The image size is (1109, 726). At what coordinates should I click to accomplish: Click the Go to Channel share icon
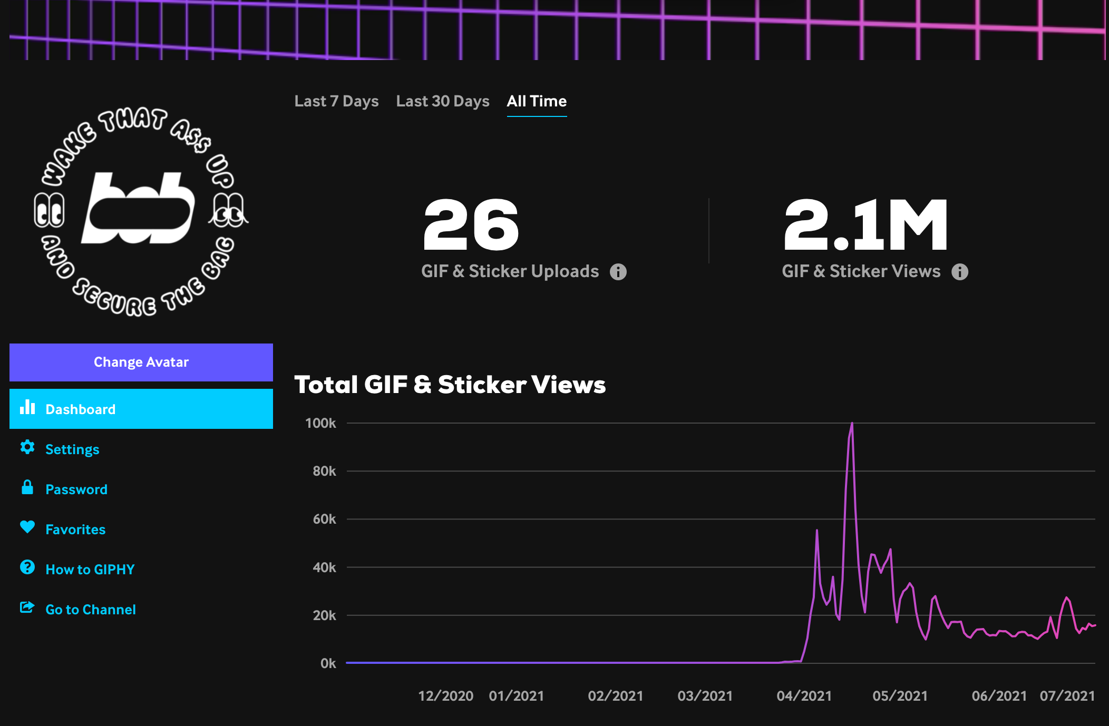click(27, 607)
